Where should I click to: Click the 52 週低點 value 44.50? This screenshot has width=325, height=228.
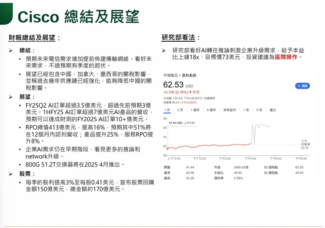(x=299, y=173)
